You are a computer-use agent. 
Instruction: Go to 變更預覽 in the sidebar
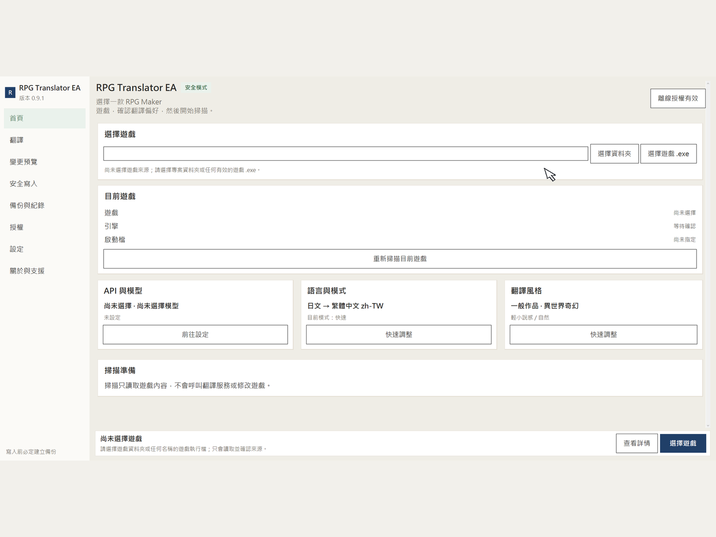point(45,162)
